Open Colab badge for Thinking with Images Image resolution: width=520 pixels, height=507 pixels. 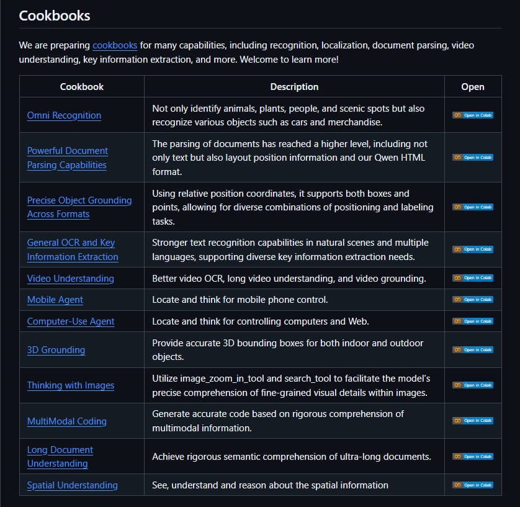473,385
